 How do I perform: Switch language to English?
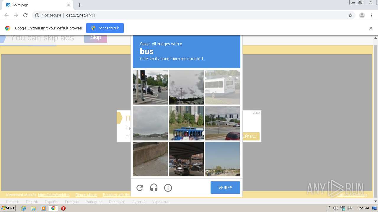(32, 202)
